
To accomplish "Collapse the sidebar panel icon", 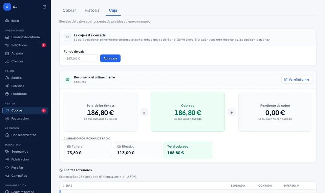I will pos(44,7).
